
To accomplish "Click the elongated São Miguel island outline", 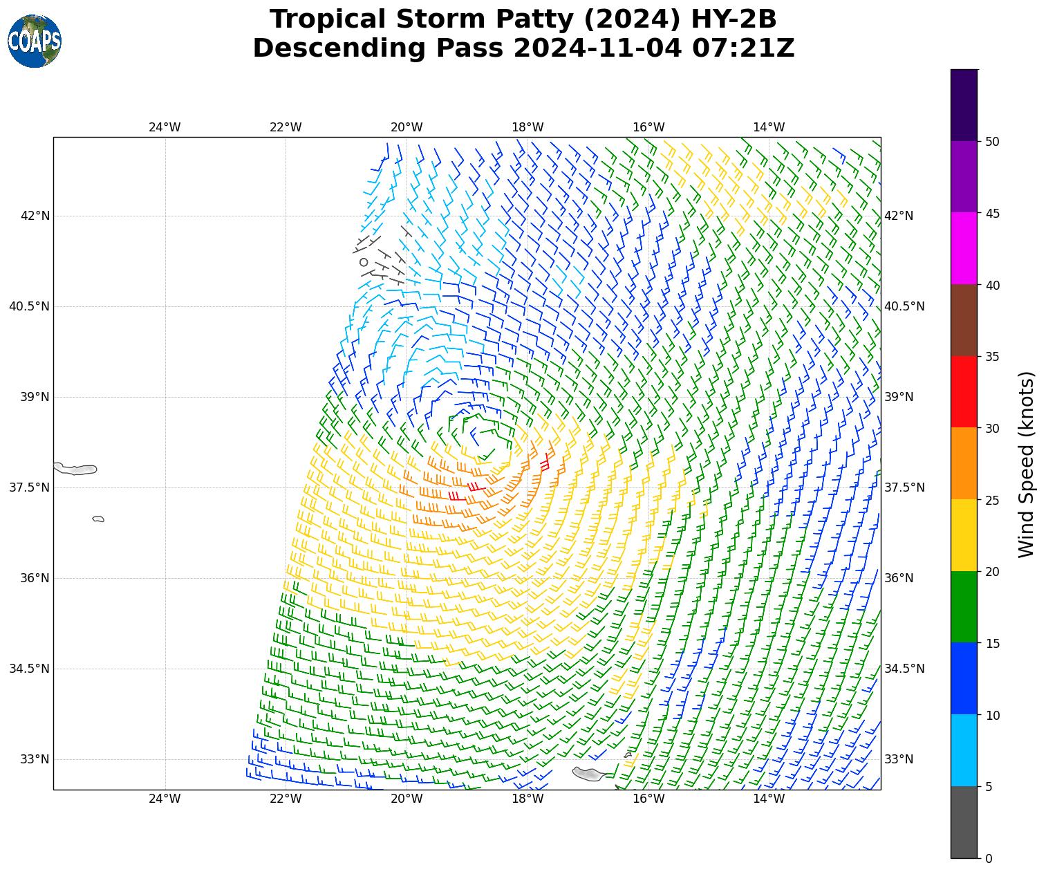I will click(76, 469).
